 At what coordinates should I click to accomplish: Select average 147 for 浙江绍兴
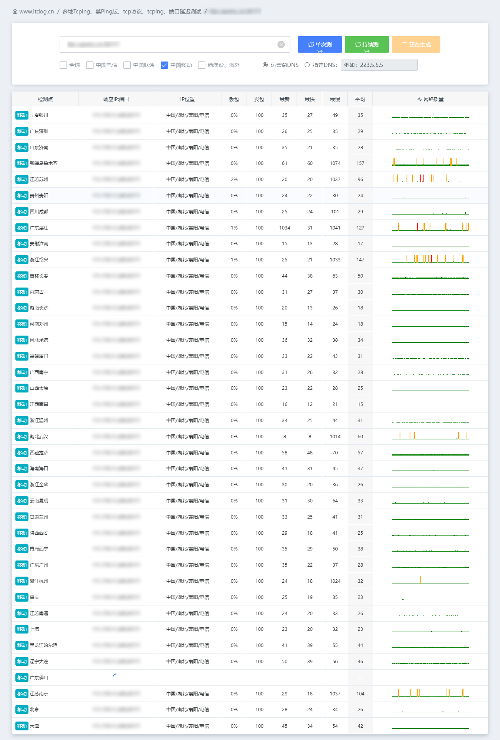click(x=360, y=260)
